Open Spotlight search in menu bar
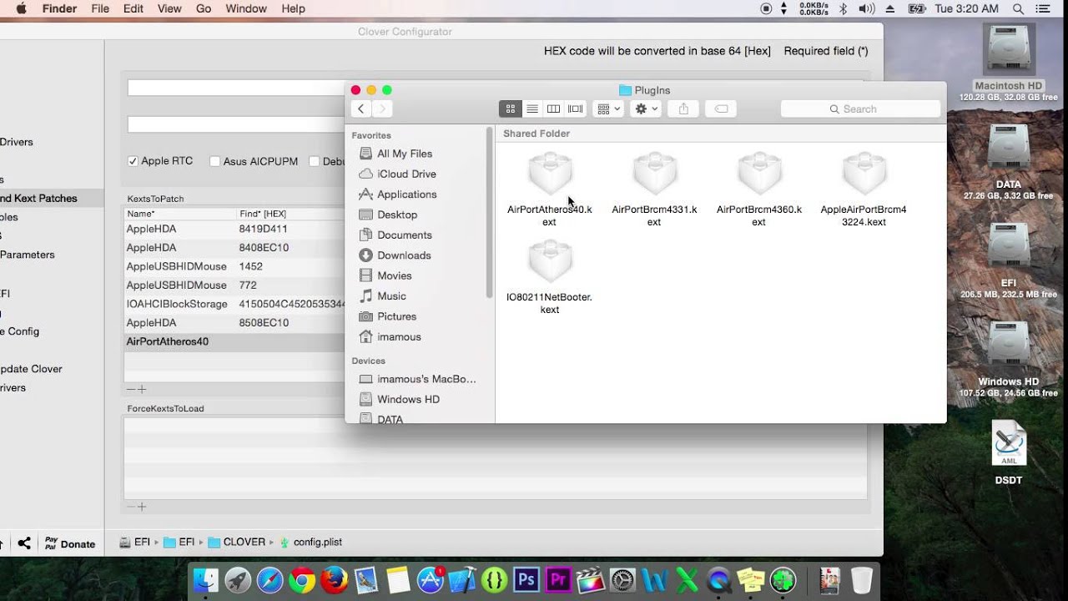The height and width of the screenshot is (601, 1068). click(x=1018, y=8)
